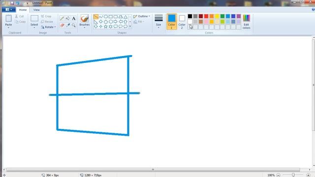Click the Cut button
315x177 pixels.
(x=19, y=16)
